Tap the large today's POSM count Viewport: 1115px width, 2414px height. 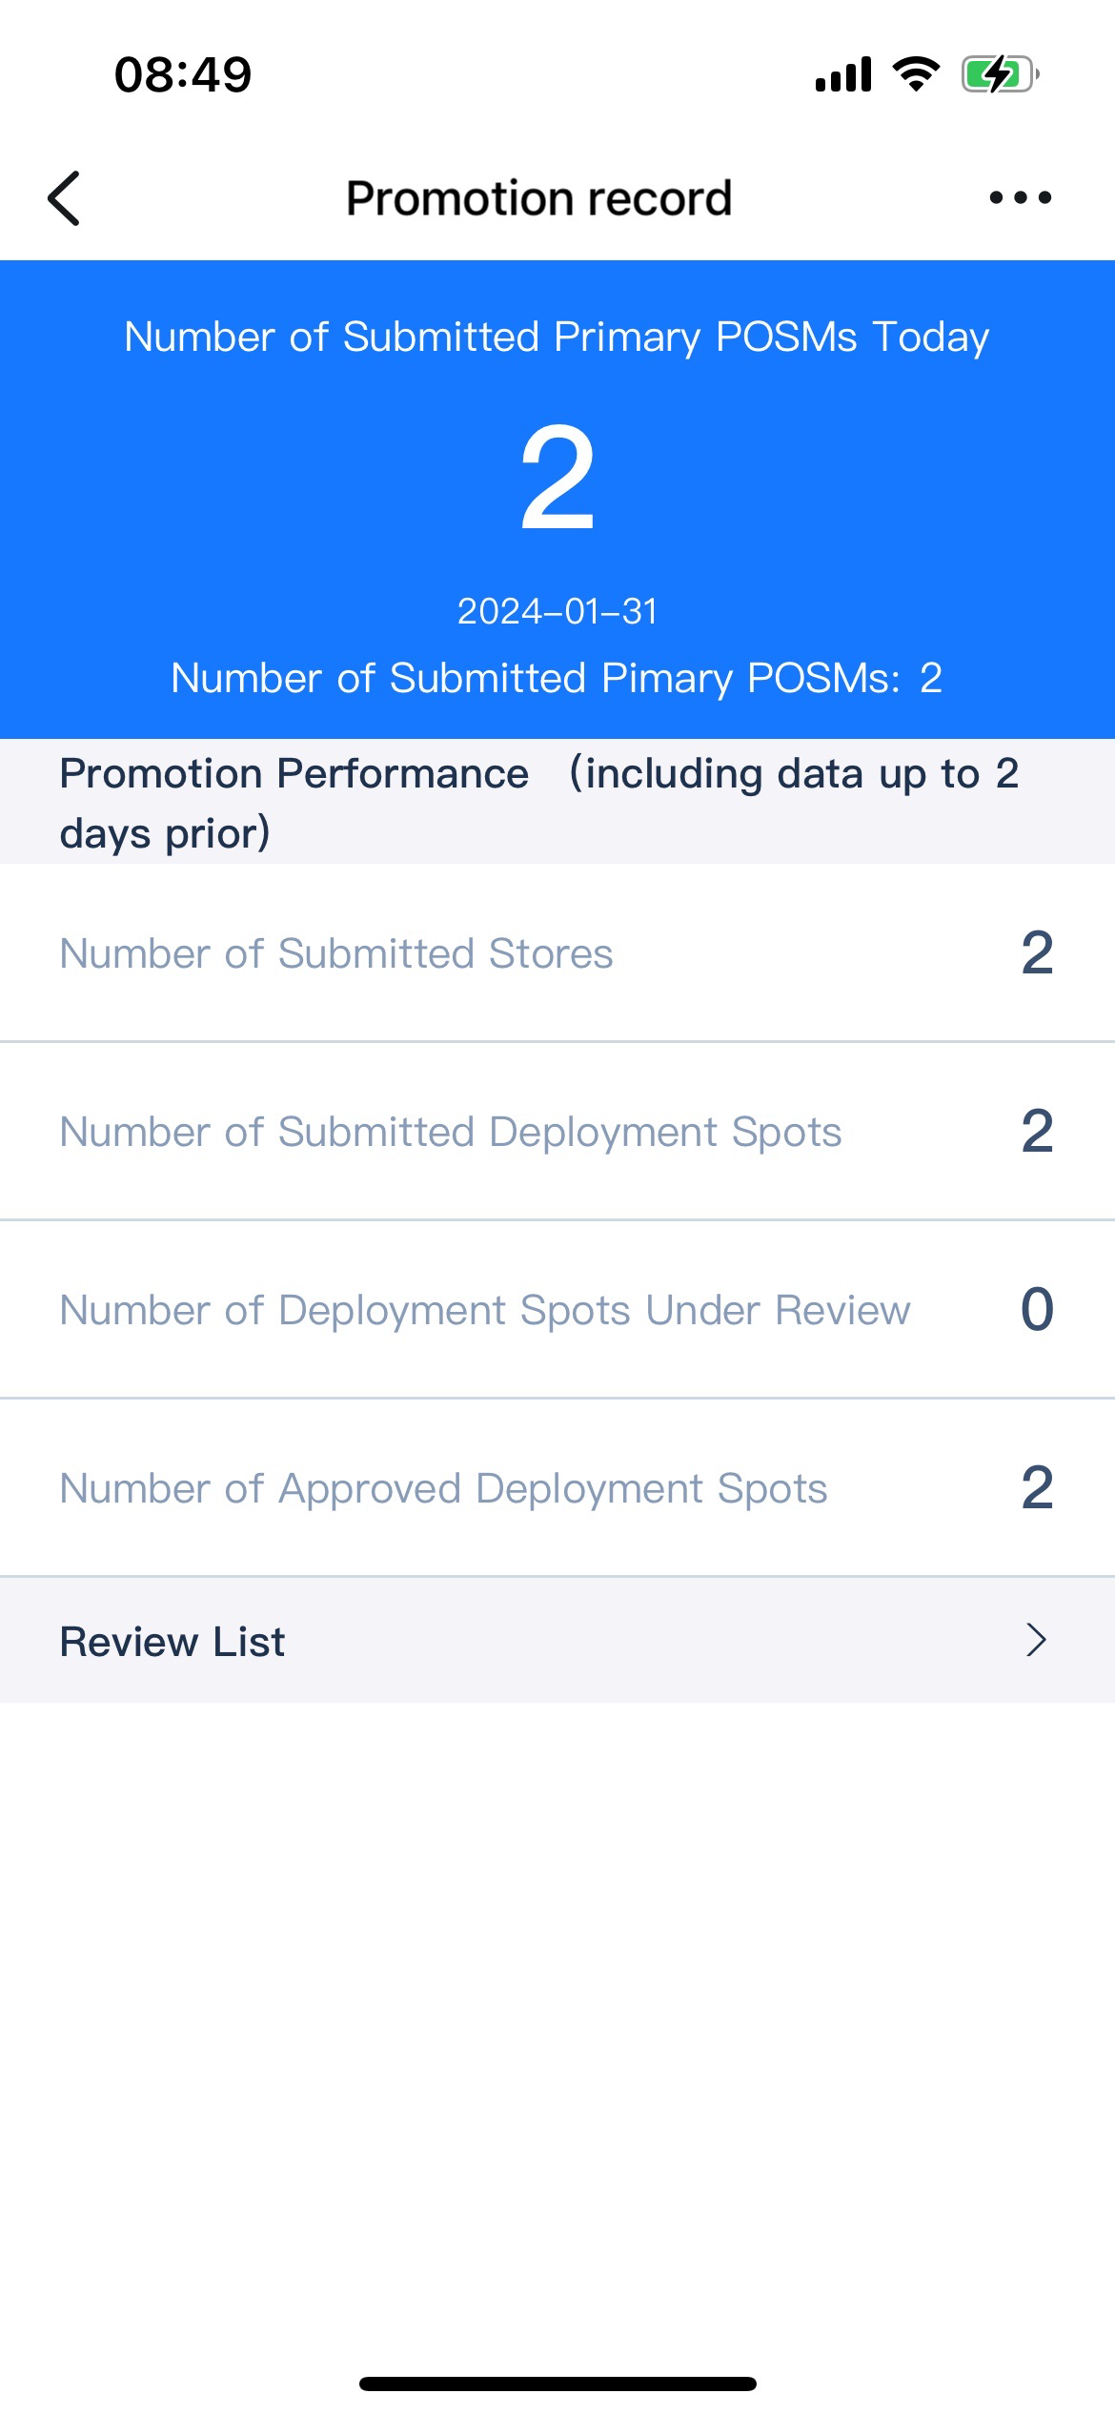pos(557,478)
